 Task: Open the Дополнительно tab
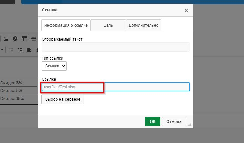click(143, 25)
